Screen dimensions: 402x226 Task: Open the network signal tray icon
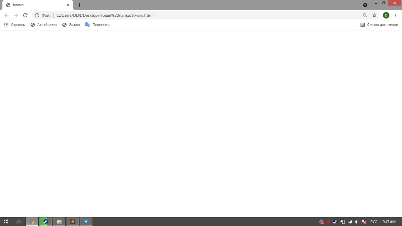pyautogui.click(x=350, y=222)
